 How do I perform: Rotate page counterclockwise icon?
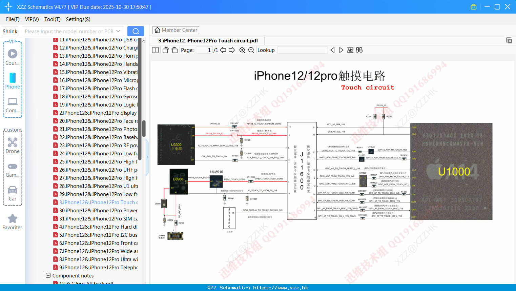coord(165,50)
